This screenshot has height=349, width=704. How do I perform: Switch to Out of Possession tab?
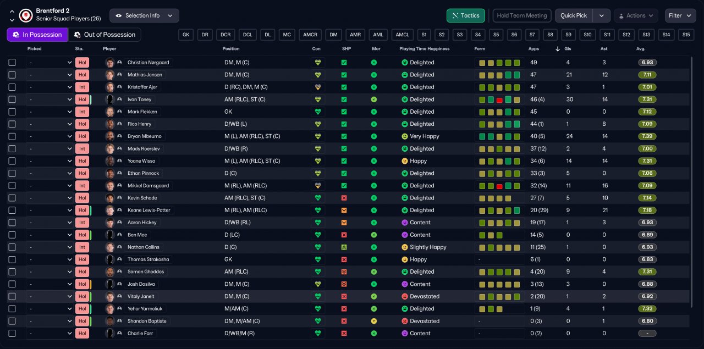[105, 35]
